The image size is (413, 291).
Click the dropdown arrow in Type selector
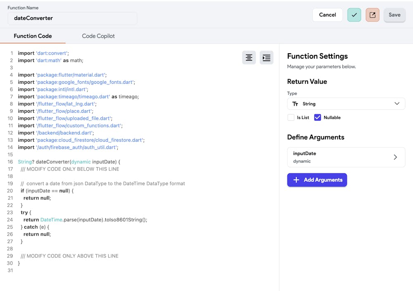[397, 104]
